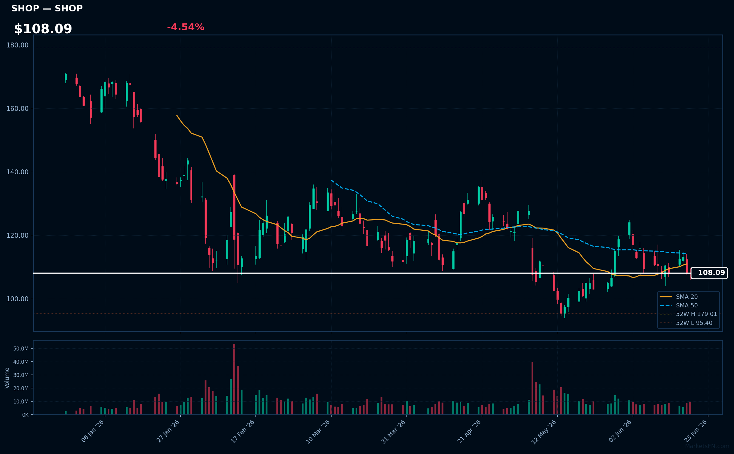Click the "06 Jan '26" date label
Screen dimensions: 734x454
[93, 431]
